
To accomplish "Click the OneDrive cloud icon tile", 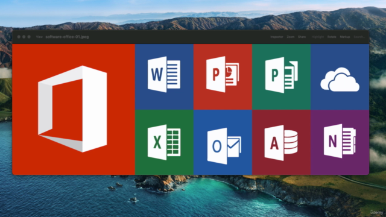I will (340, 77).
